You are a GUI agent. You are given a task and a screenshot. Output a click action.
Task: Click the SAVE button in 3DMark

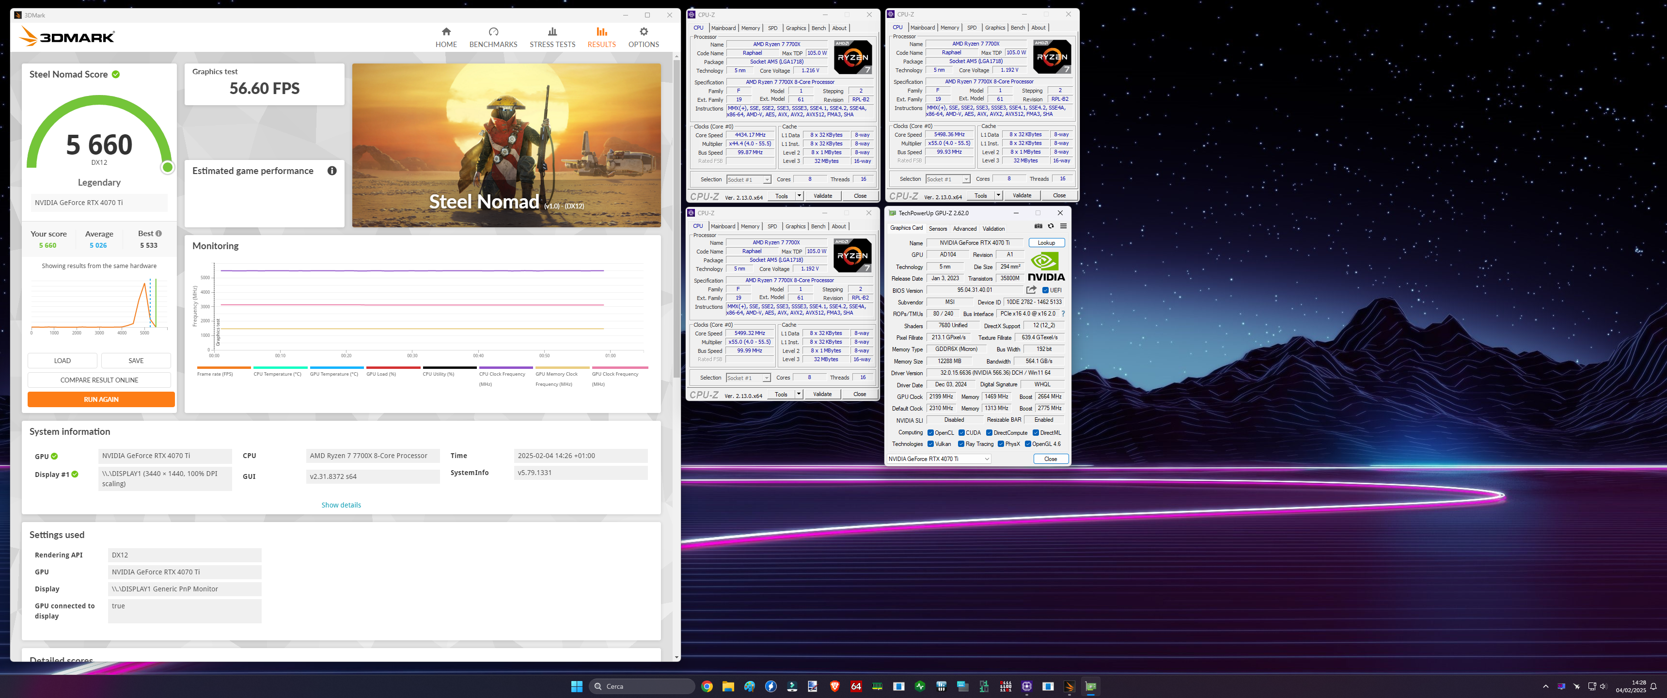[x=136, y=361]
